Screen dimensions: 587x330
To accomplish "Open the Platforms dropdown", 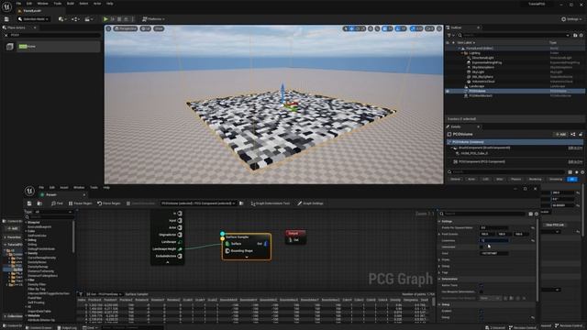I will pos(153,19).
